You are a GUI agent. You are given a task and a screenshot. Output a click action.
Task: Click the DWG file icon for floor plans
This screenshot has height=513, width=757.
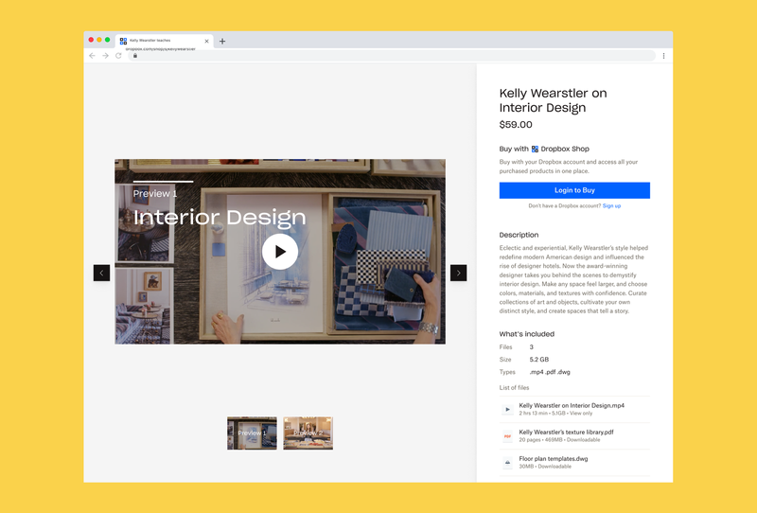[x=508, y=463]
